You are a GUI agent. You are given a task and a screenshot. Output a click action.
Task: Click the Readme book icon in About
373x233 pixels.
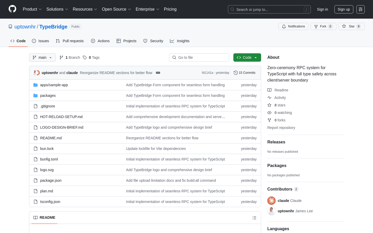[x=269, y=90]
